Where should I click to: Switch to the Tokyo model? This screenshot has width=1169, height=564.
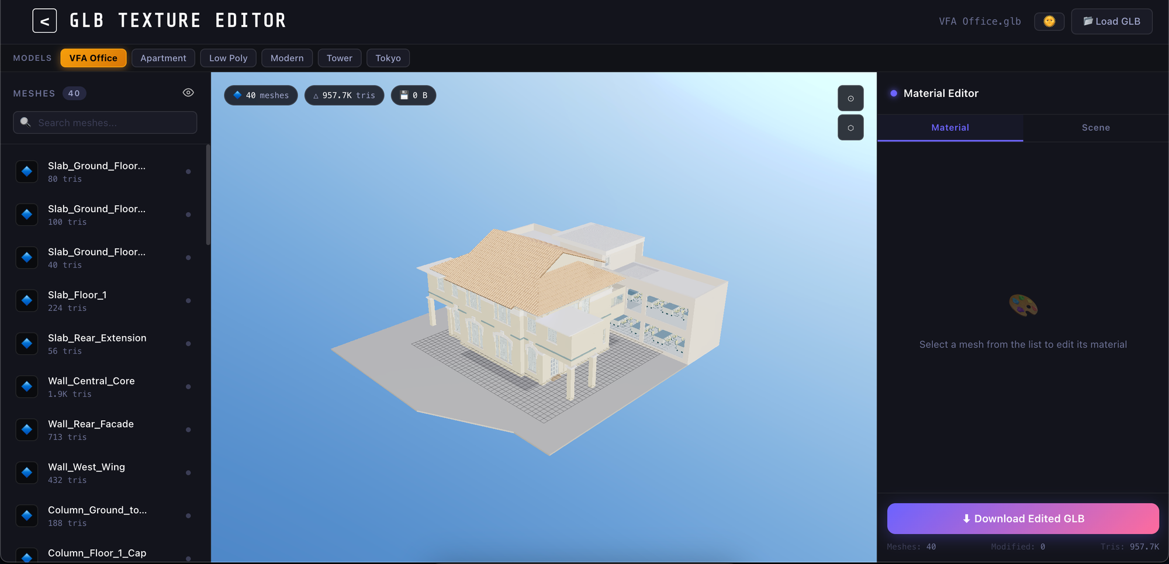(388, 58)
